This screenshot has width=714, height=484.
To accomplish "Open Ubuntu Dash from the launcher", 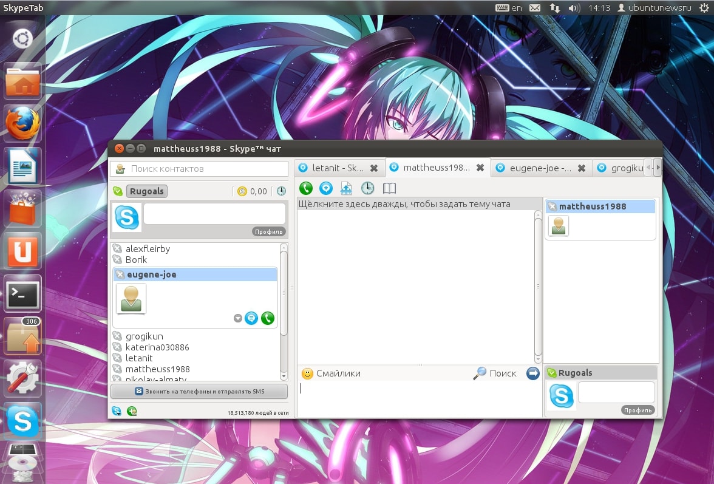I will pos(22,39).
